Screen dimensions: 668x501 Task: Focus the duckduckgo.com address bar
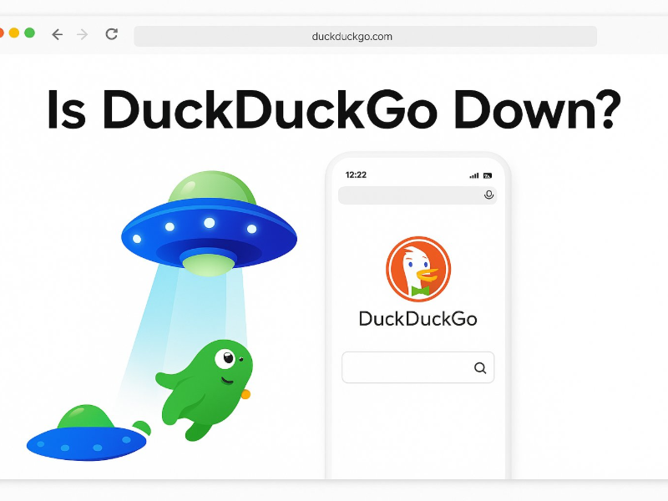365,36
